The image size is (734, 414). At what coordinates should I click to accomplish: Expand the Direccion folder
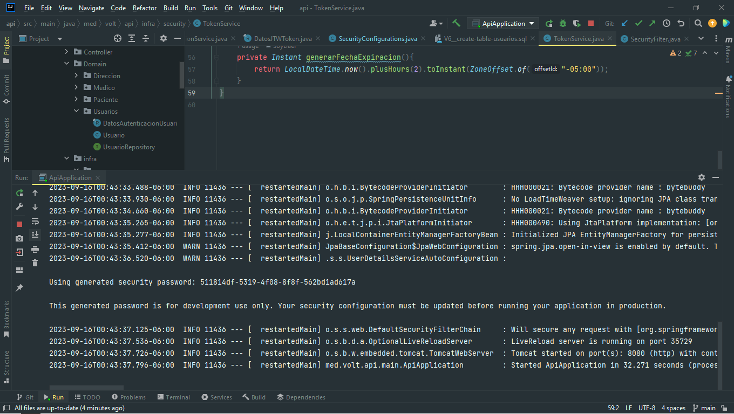coord(77,75)
